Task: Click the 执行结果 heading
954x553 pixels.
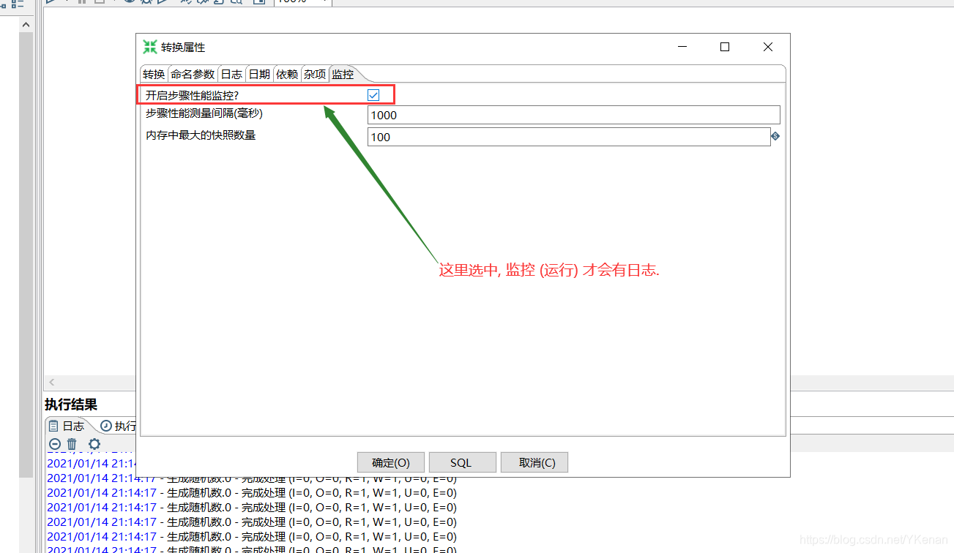Action: (x=71, y=405)
